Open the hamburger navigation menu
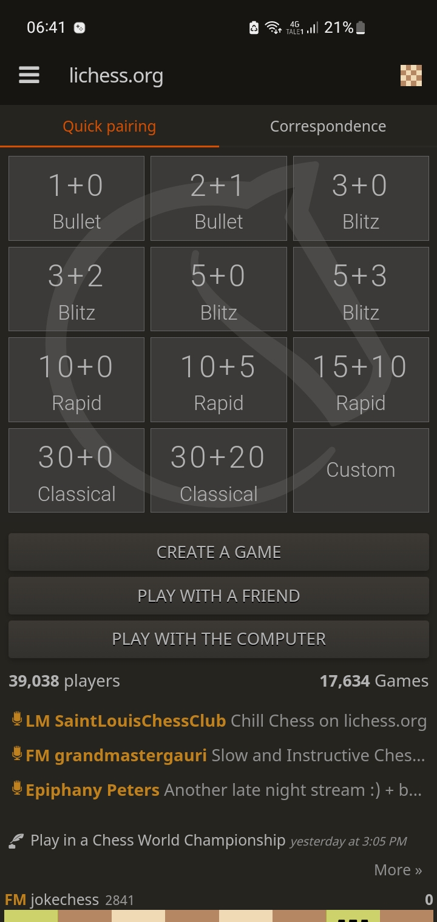This screenshot has width=437, height=922. pos(29,75)
